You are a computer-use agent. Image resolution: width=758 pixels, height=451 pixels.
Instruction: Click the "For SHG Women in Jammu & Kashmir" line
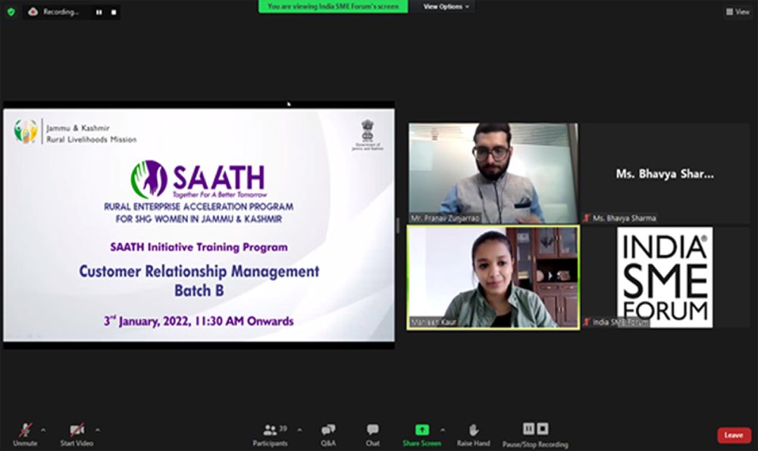pyautogui.click(x=199, y=219)
